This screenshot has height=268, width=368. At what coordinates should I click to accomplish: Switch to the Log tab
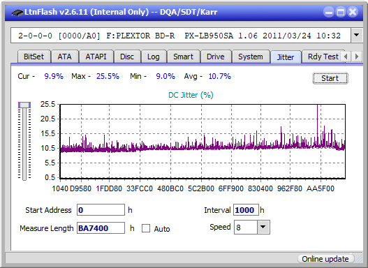point(153,57)
